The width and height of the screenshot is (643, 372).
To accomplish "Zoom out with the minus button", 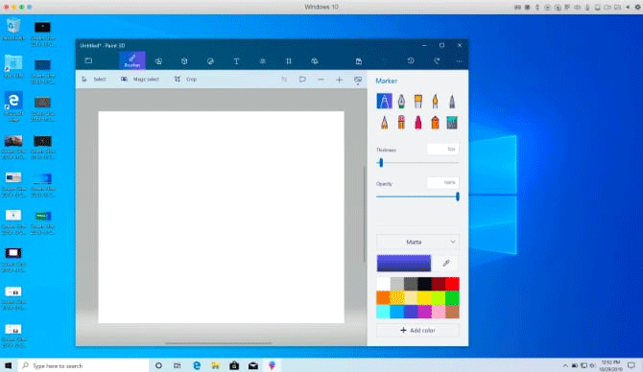I will point(321,80).
